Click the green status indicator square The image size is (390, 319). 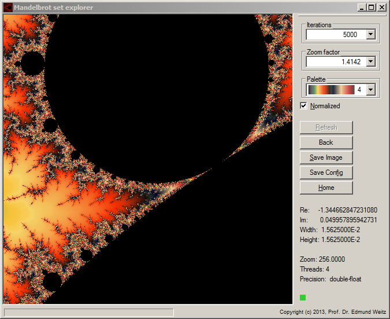point(303,298)
